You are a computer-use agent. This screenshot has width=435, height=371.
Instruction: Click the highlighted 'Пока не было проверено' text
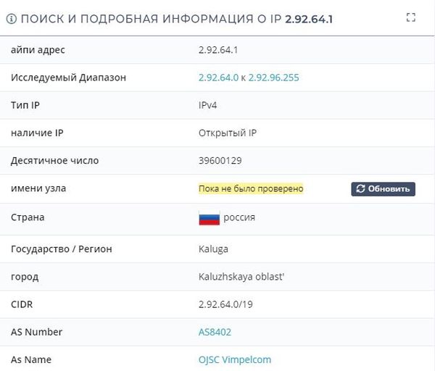click(x=251, y=189)
